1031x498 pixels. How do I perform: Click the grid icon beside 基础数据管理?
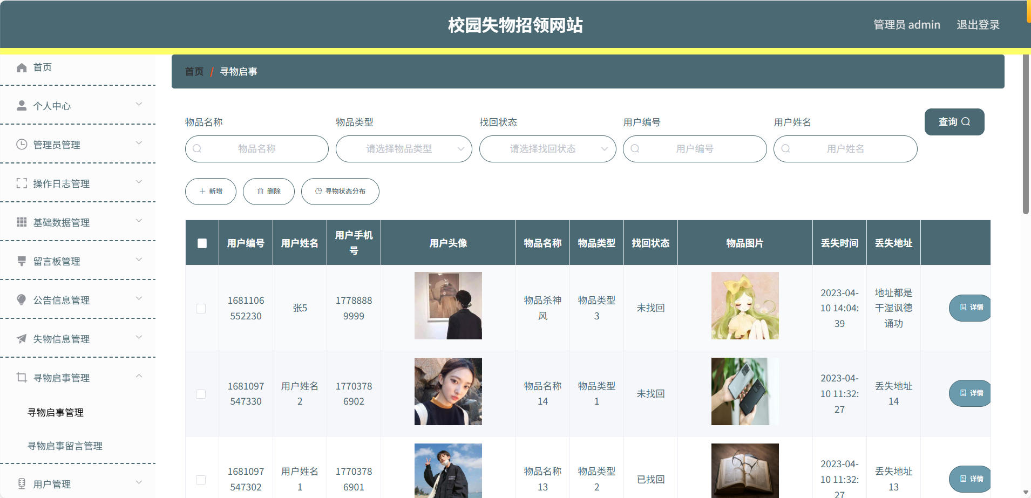pos(22,222)
